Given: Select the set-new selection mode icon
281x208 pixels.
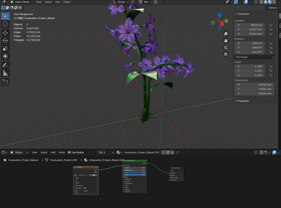Looking at the screenshot, I should coord(3,8).
